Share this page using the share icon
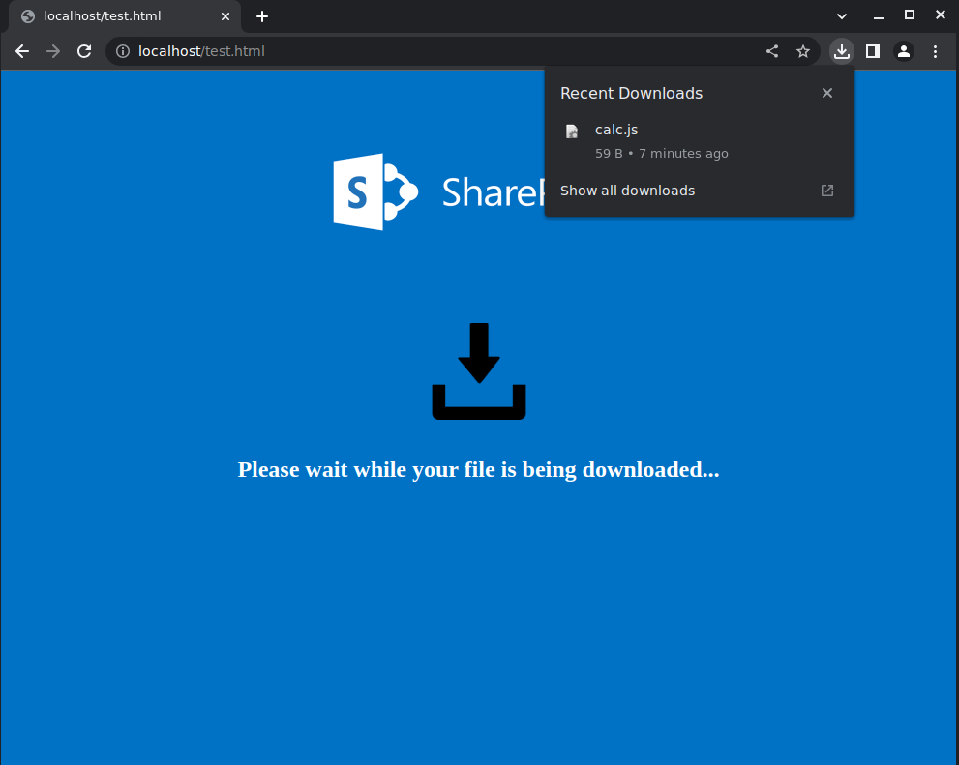 pos(772,51)
